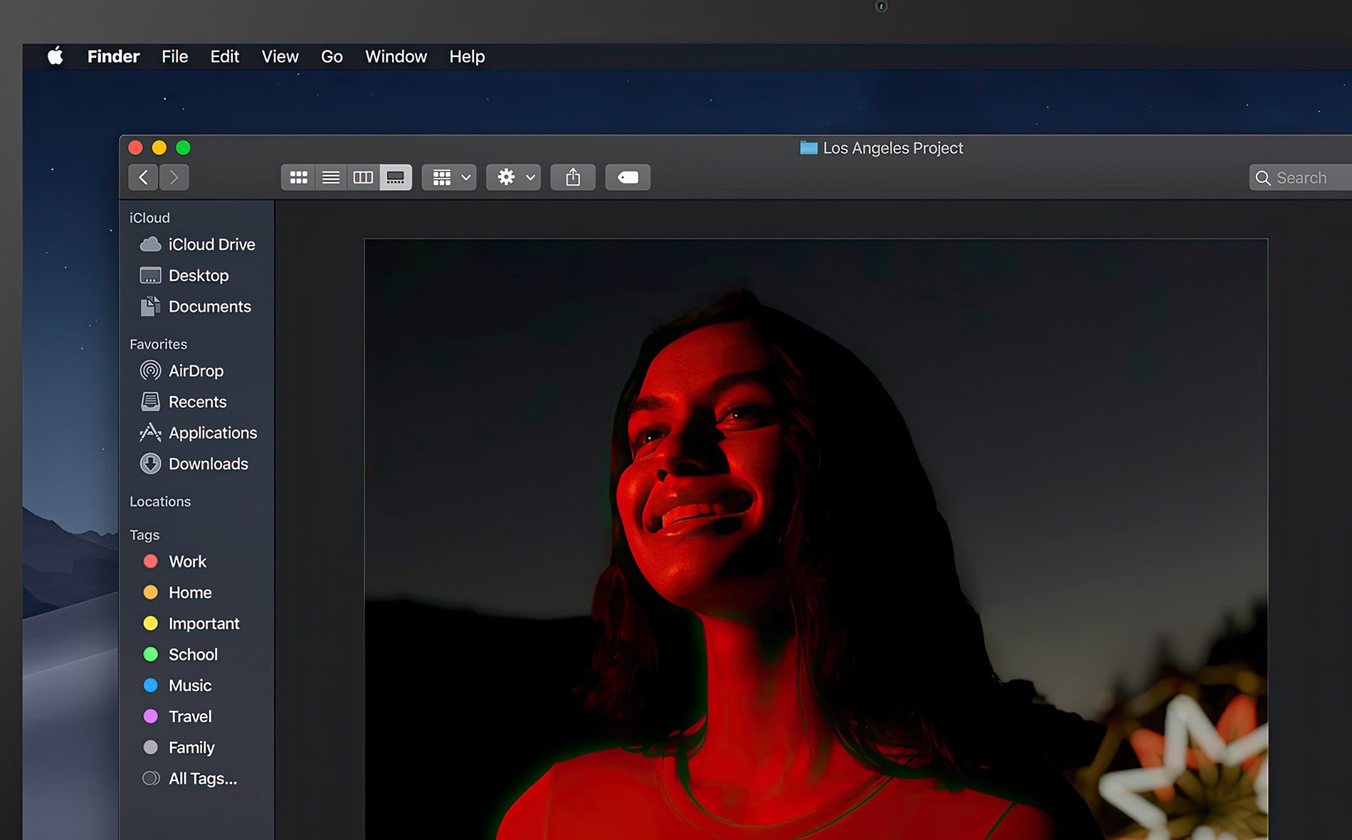
Task: Select the red Work tag
Action: pyautogui.click(x=187, y=561)
